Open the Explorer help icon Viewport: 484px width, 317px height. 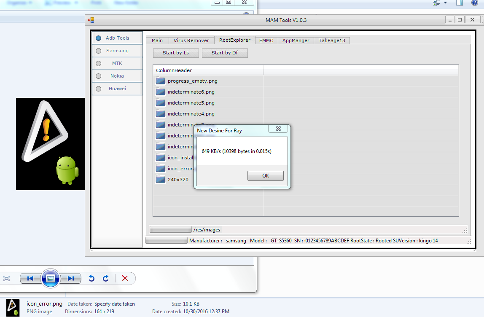[475, 3]
